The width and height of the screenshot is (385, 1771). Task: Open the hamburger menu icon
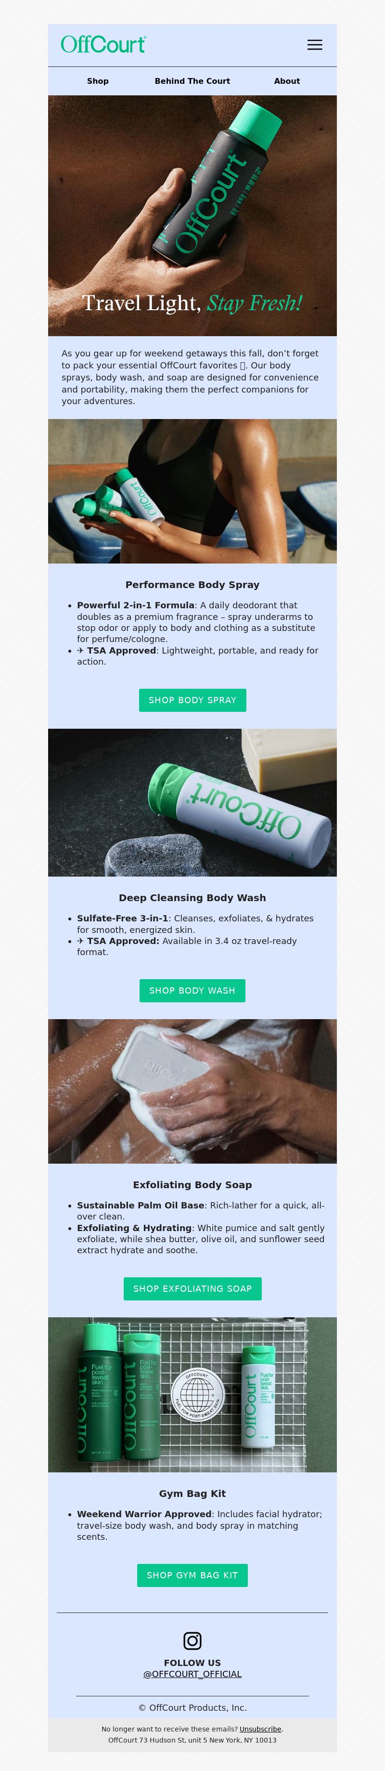(315, 45)
